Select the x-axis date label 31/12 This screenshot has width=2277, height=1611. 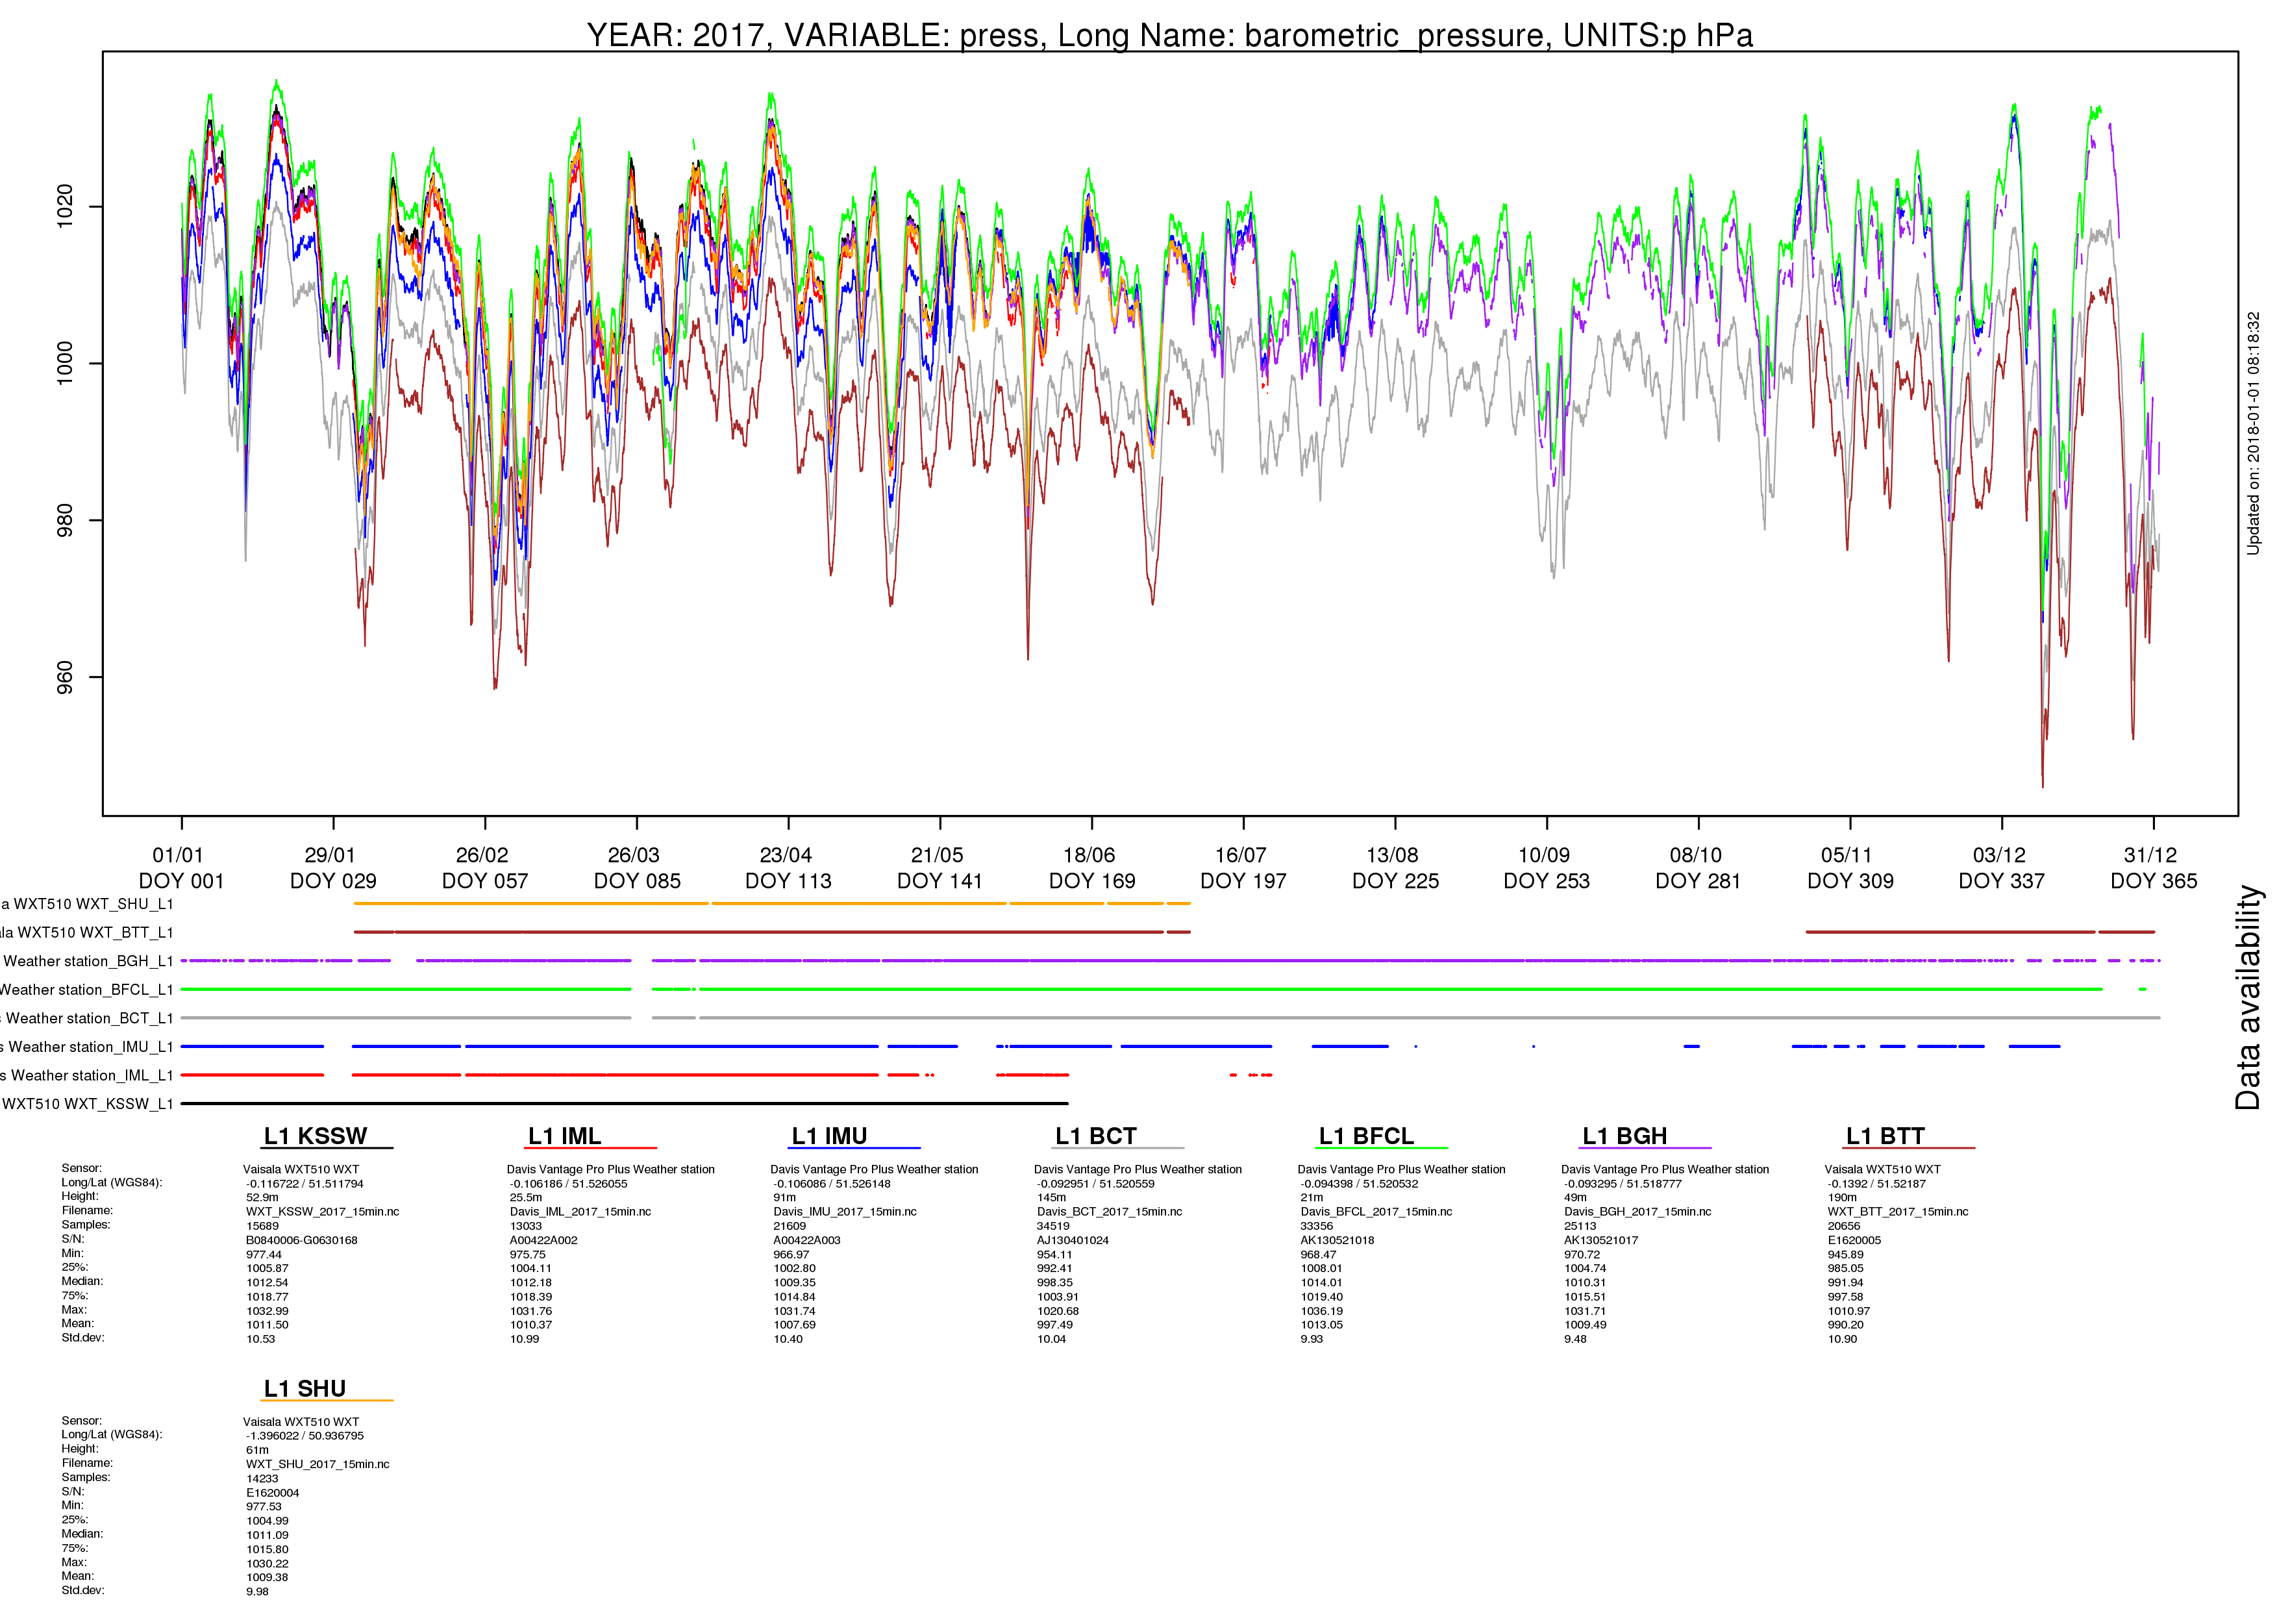pyautogui.click(x=2151, y=855)
